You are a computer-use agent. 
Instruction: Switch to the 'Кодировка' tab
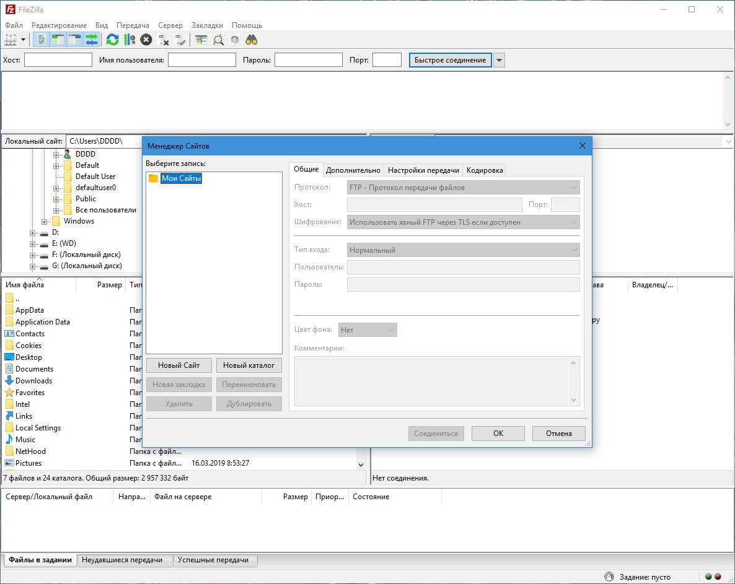(485, 170)
